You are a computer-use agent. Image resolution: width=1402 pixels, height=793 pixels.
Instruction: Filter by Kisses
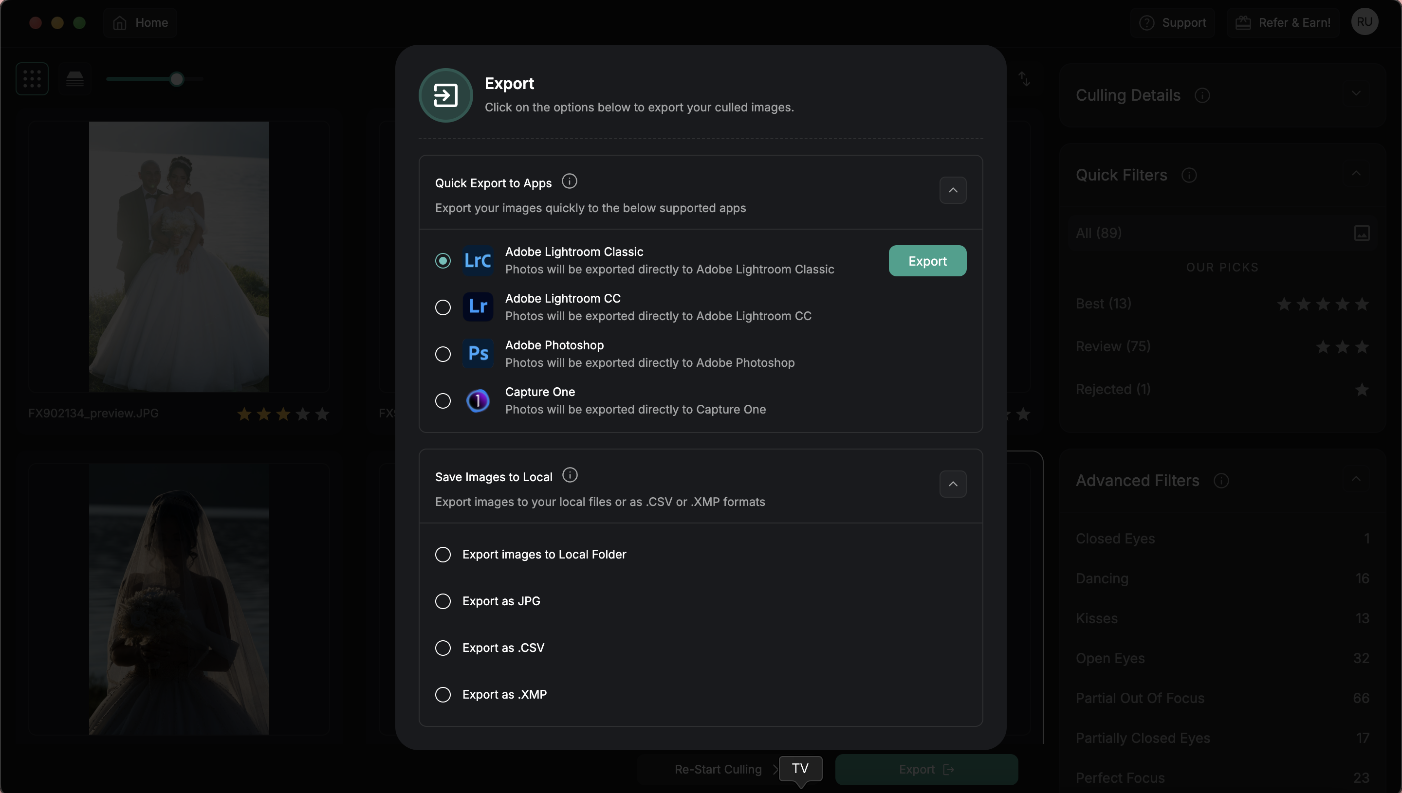click(x=1222, y=619)
